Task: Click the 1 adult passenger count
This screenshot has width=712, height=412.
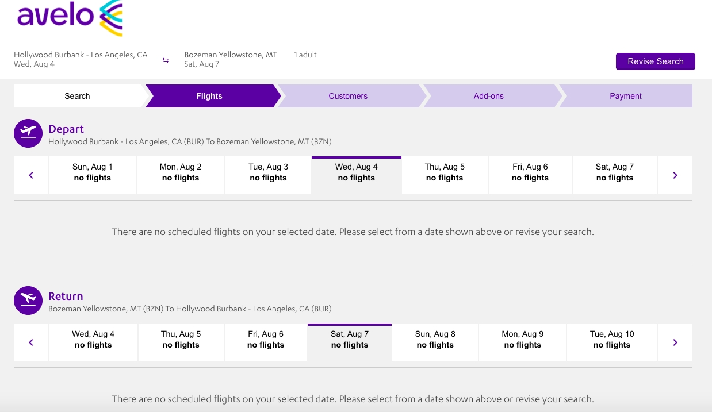Action: [305, 55]
